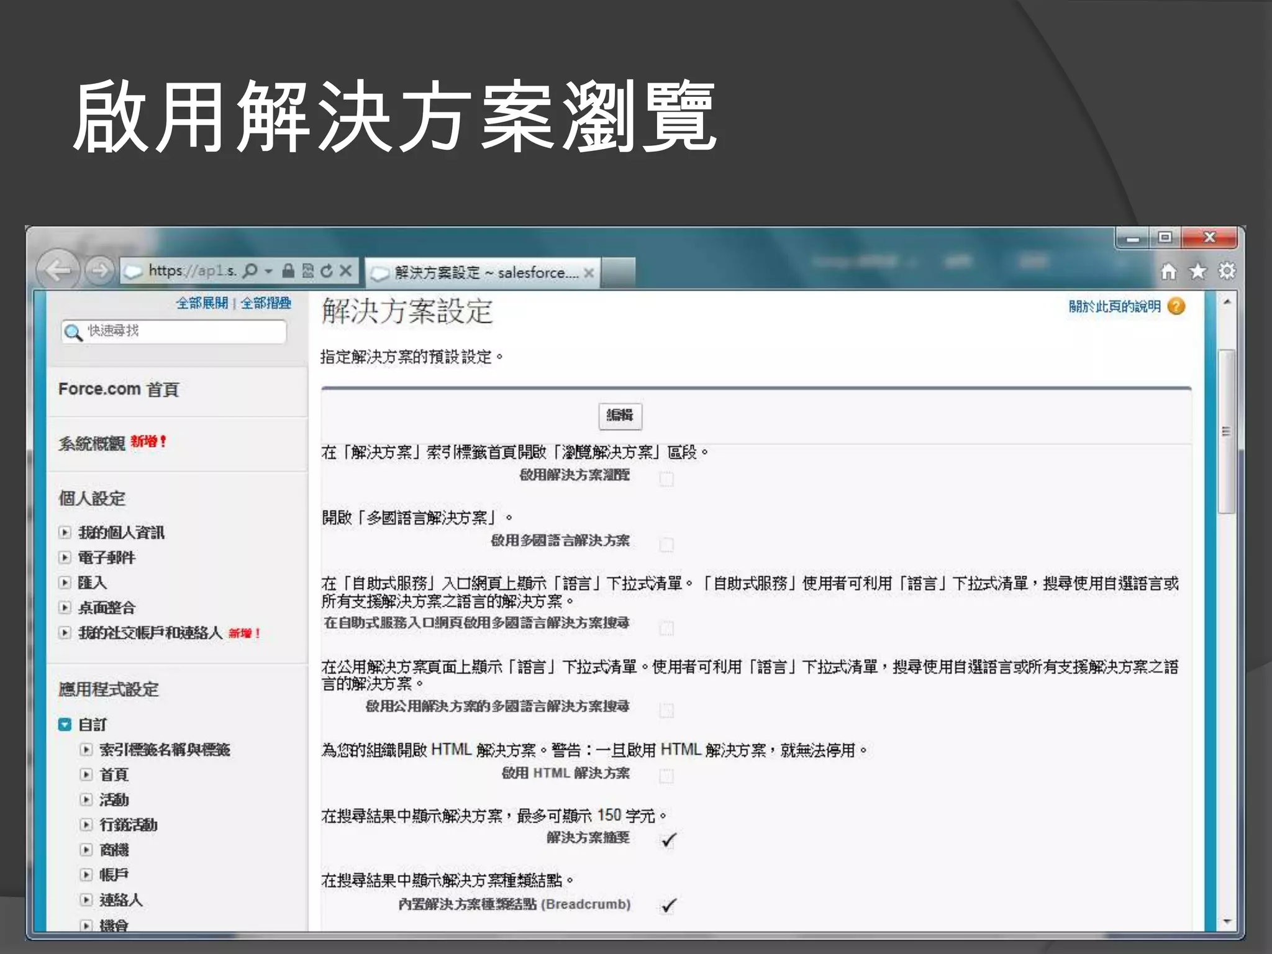Click the 內置解決方案種類結點 (Breadcrumb) checkmark
Screen dimensions: 1272x954
tap(668, 906)
